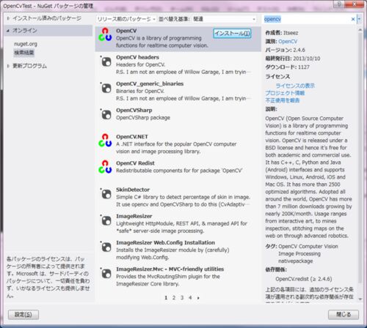Open the 並べ替え基準 sort dropdown
This screenshot has width=367, height=328.
224,19
